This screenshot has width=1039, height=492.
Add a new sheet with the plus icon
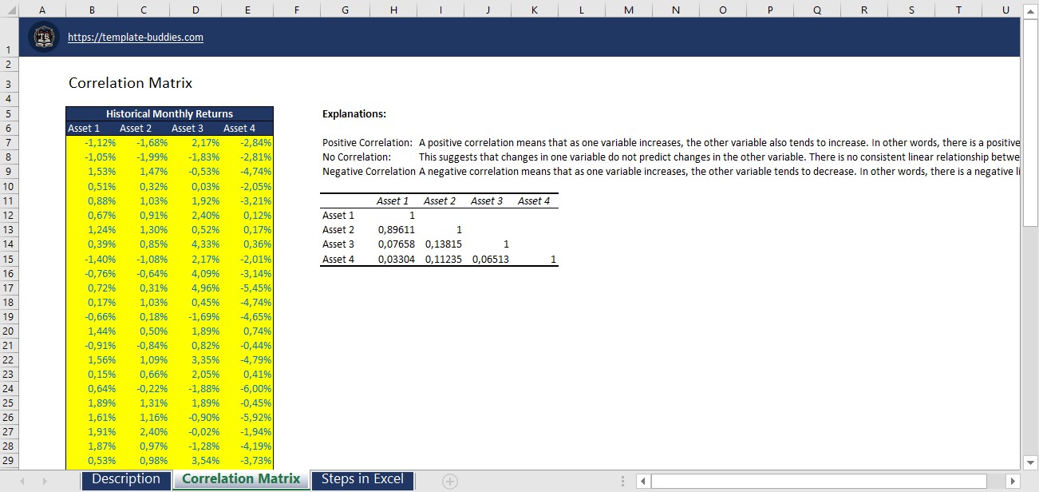tap(449, 480)
